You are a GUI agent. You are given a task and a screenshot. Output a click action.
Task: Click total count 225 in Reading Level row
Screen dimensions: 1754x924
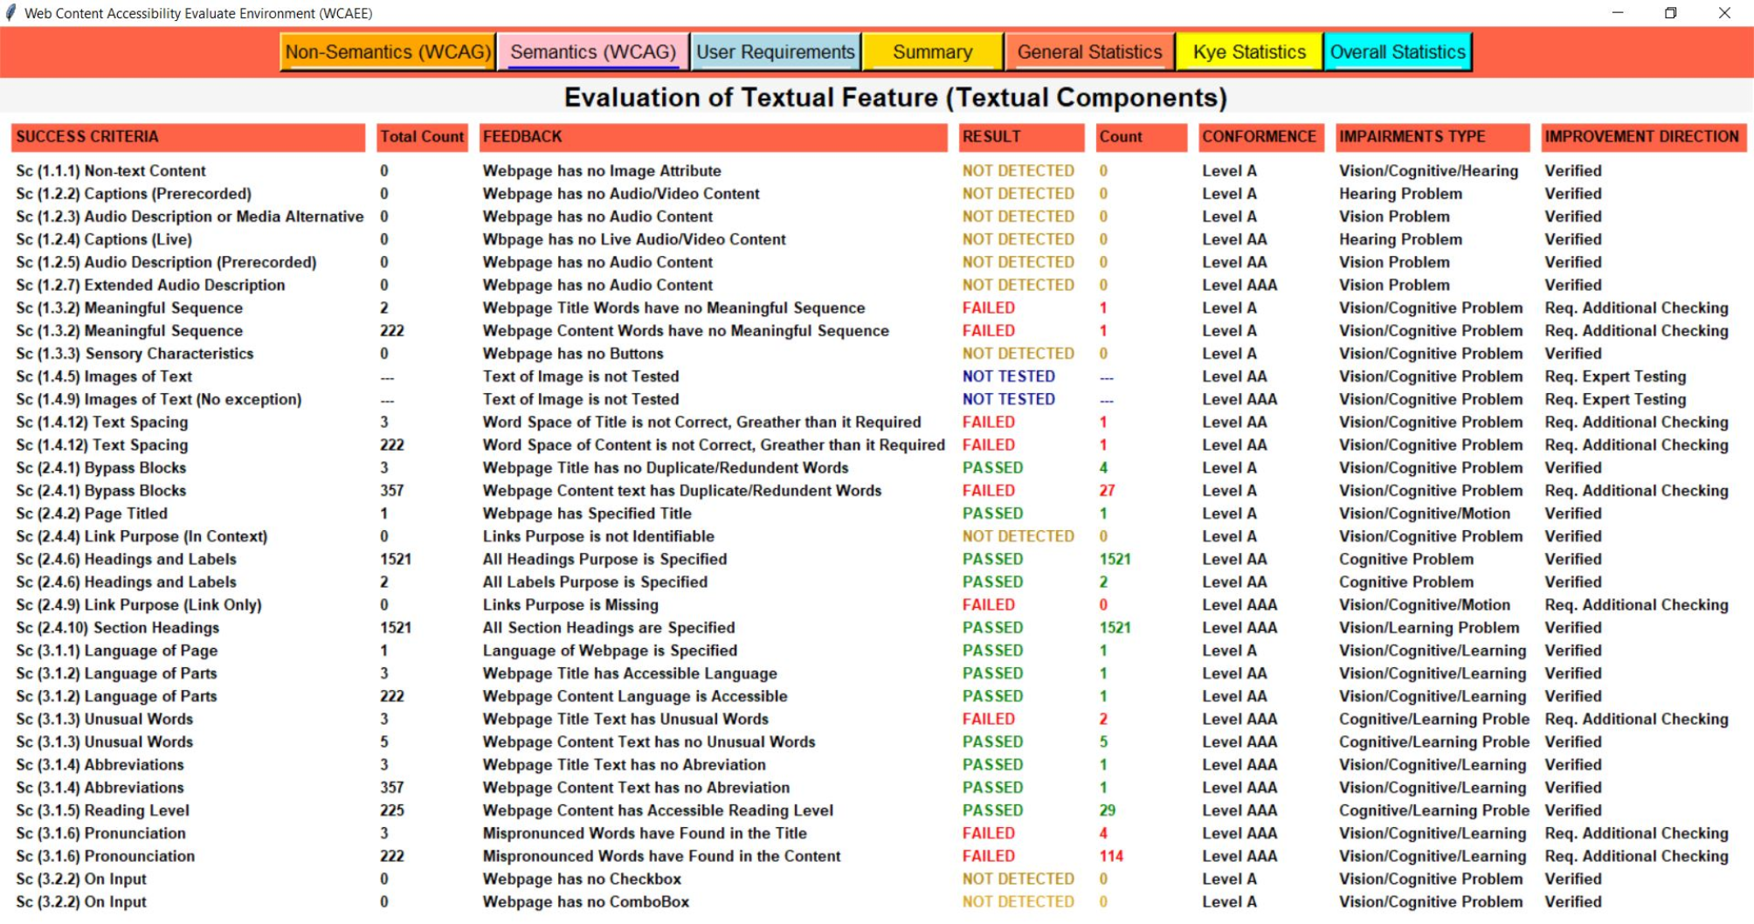click(x=392, y=810)
